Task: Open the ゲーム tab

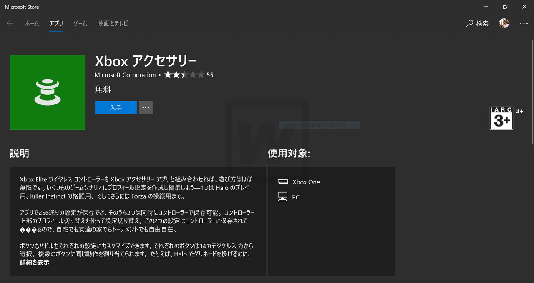Action: tap(80, 24)
